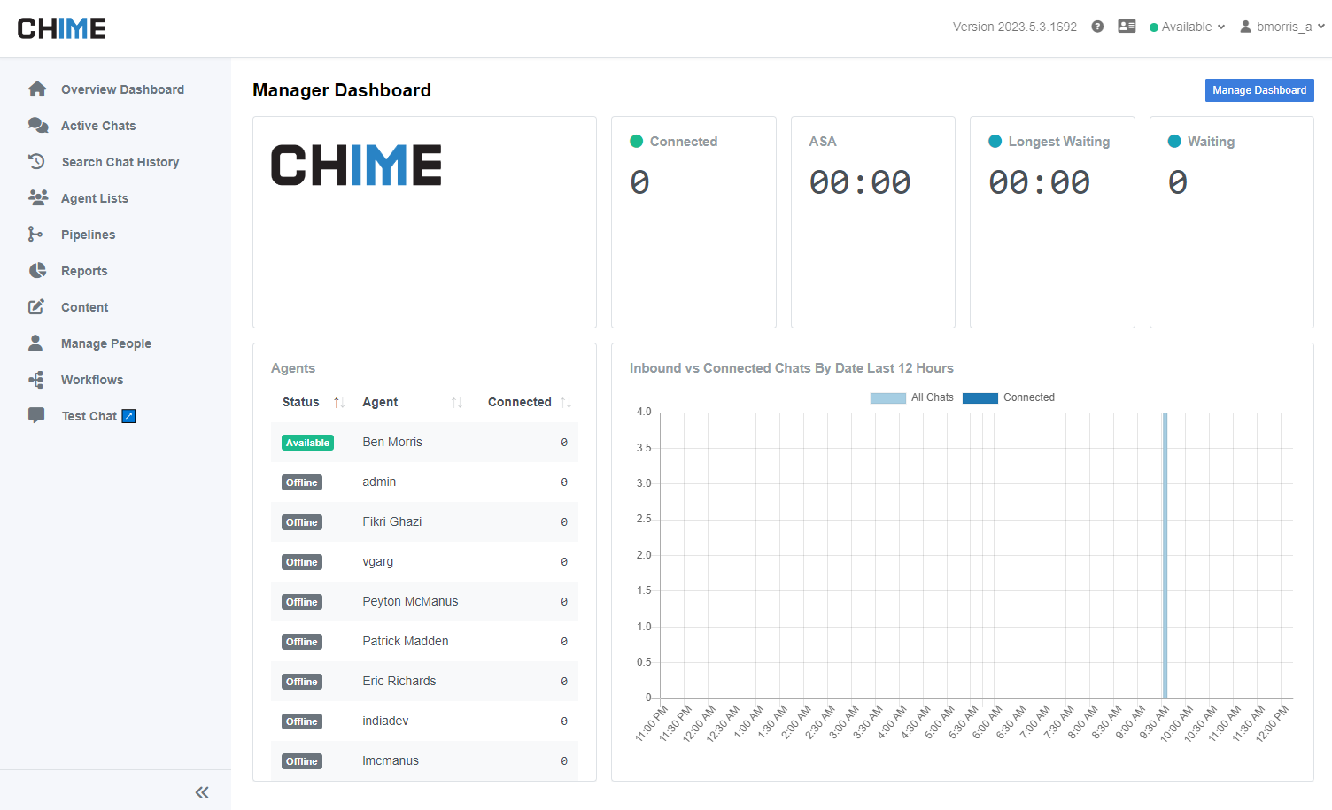Go to Manage People page
This screenshot has width=1332, height=810.
[105, 343]
